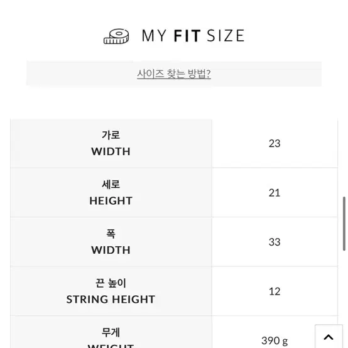Click the SIZE word in heading
Viewport: 348px width, 348px height.
click(x=226, y=36)
